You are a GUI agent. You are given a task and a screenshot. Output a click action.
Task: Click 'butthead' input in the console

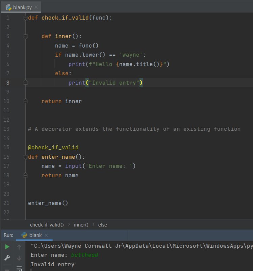tap(84, 255)
